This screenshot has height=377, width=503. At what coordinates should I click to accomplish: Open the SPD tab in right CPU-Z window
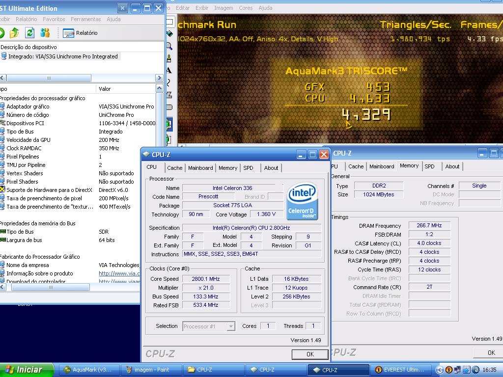pyautogui.click(x=429, y=166)
